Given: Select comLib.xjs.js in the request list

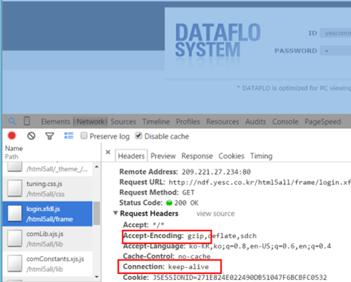Looking at the screenshot, I should [47, 239].
